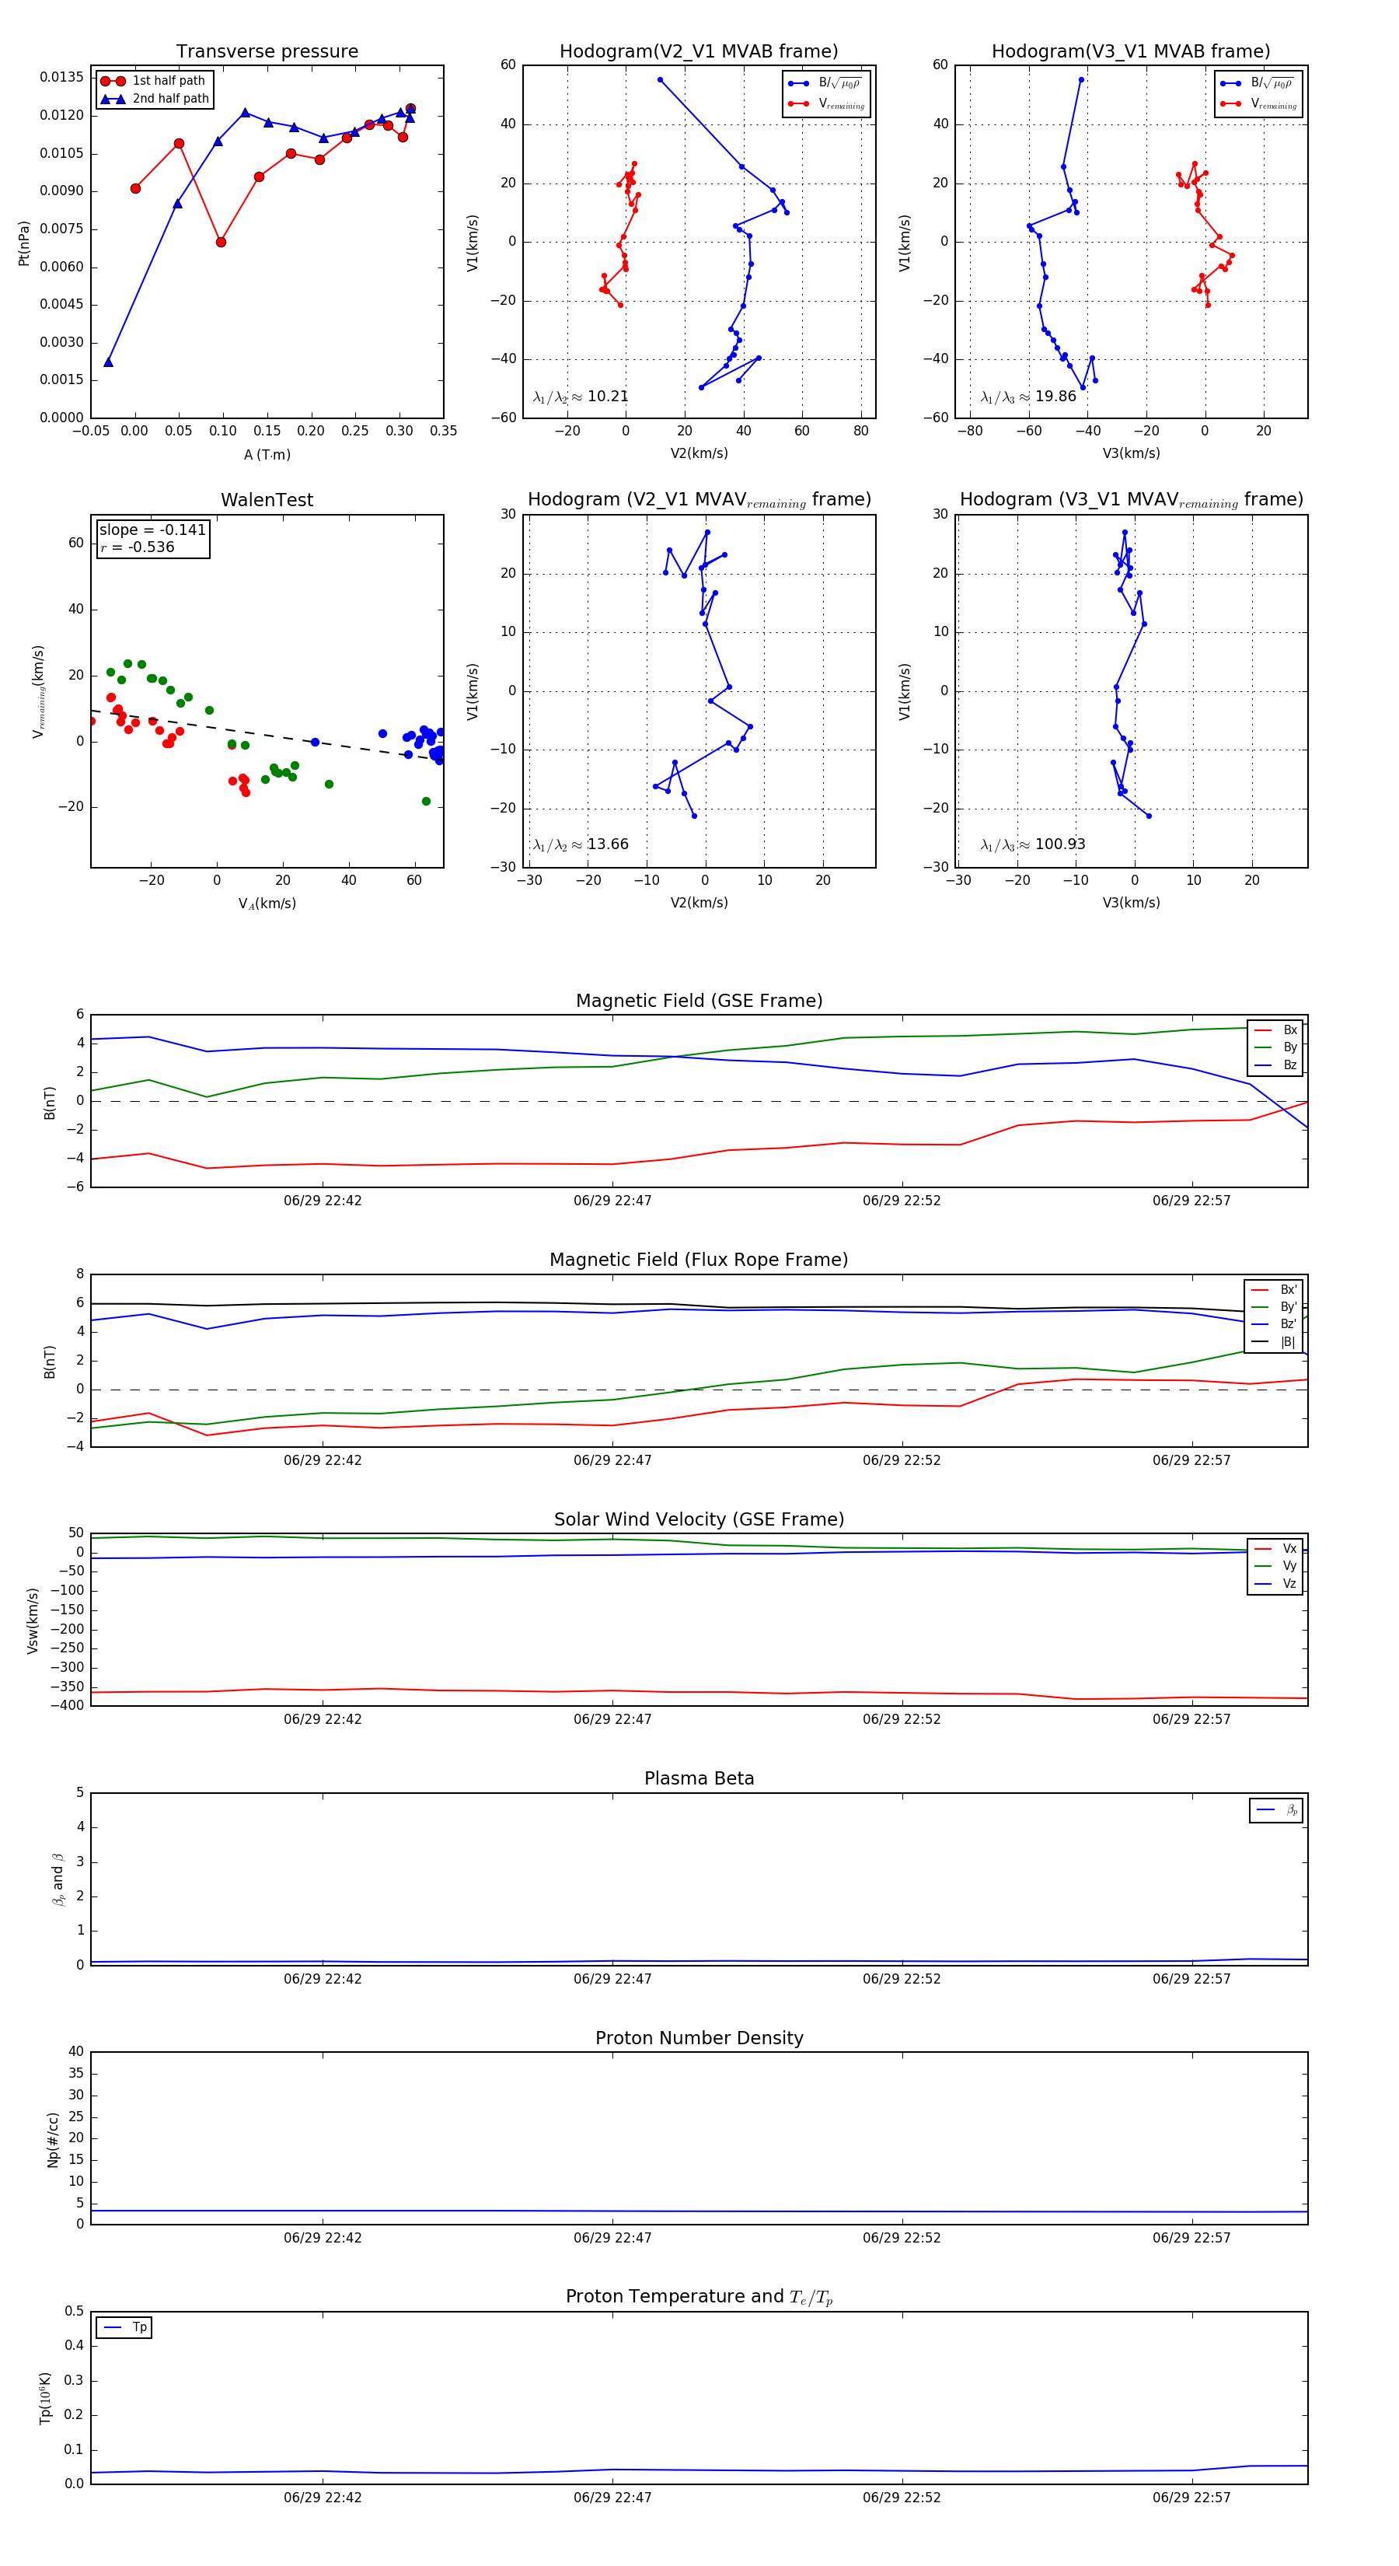Click the "Transverse pressure" plot title

pos(267,52)
